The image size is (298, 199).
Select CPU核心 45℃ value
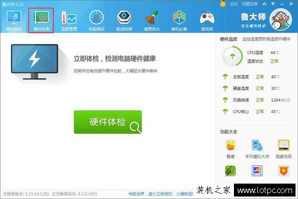pyautogui.click(x=275, y=112)
